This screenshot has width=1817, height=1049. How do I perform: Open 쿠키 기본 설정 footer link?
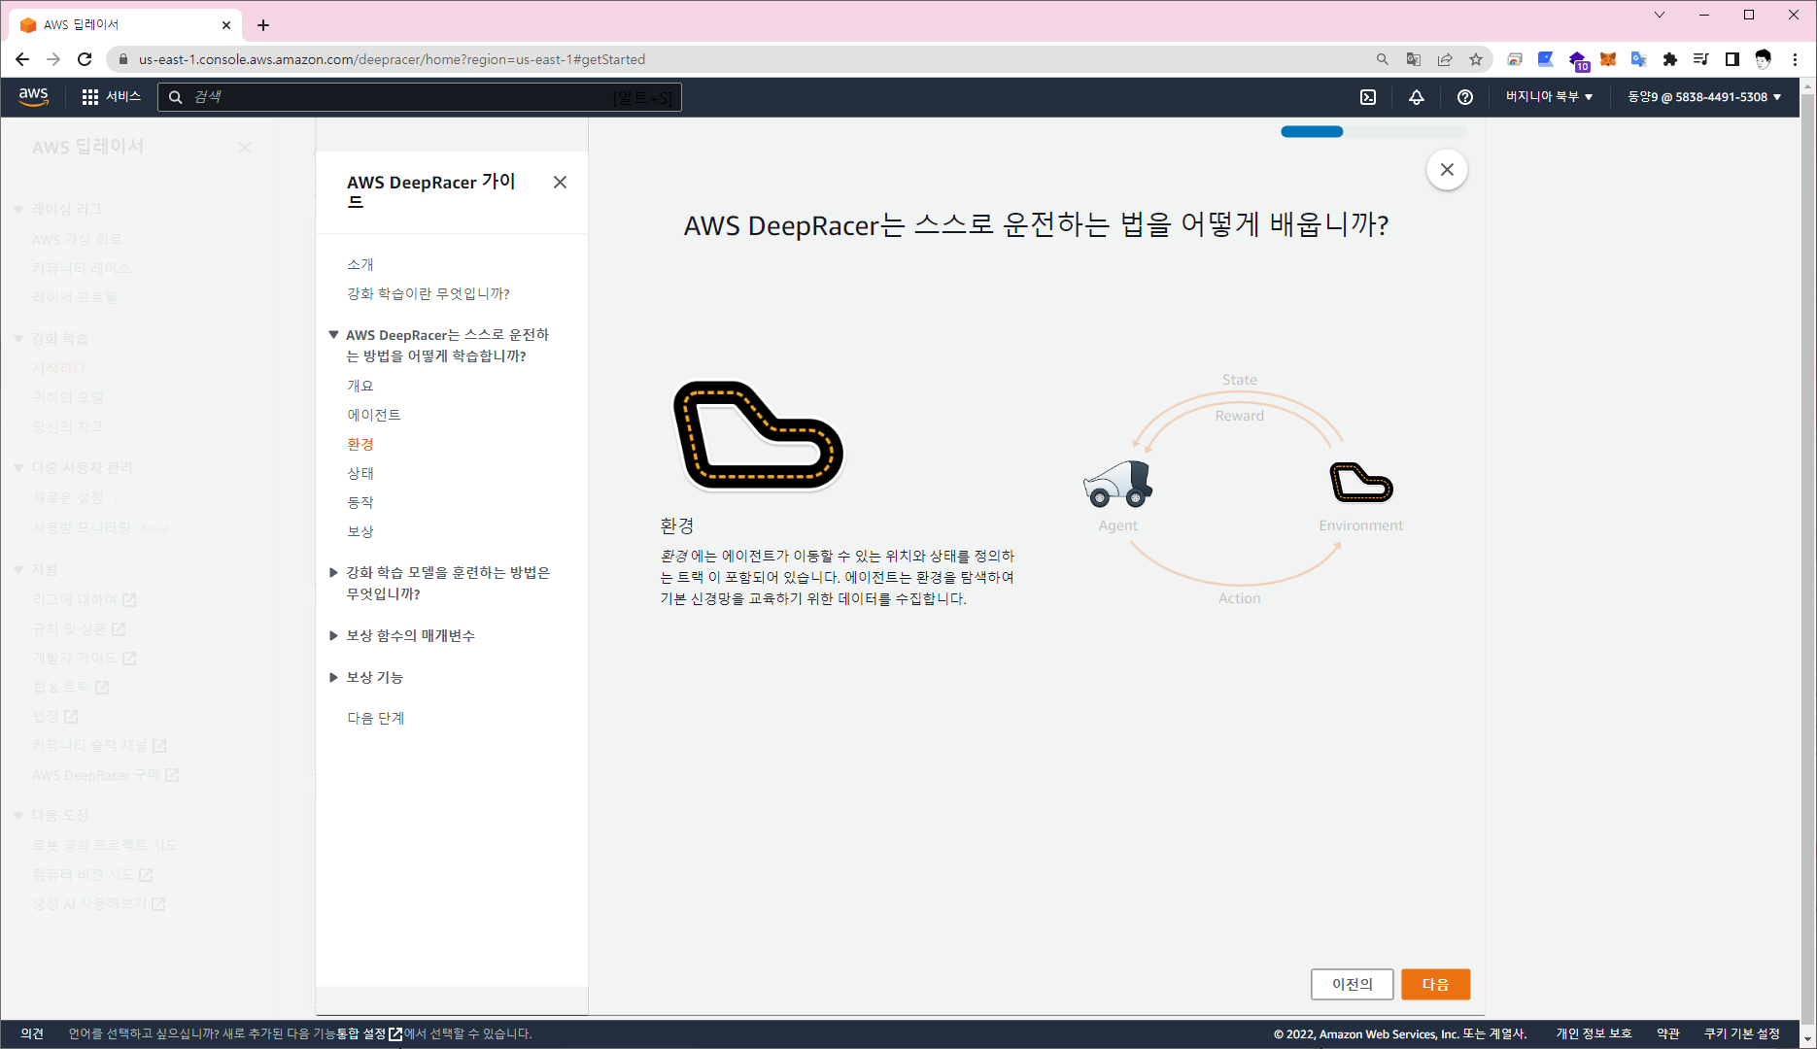[1742, 1033]
